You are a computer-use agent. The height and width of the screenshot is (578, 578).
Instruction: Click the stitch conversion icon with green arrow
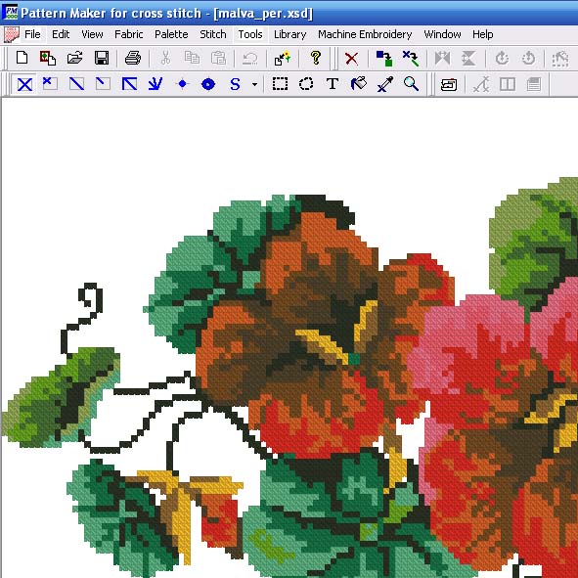click(x=411, y=59)
